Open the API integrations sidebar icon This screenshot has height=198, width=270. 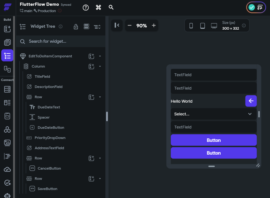pyautogui.click(x=7, y=129)
